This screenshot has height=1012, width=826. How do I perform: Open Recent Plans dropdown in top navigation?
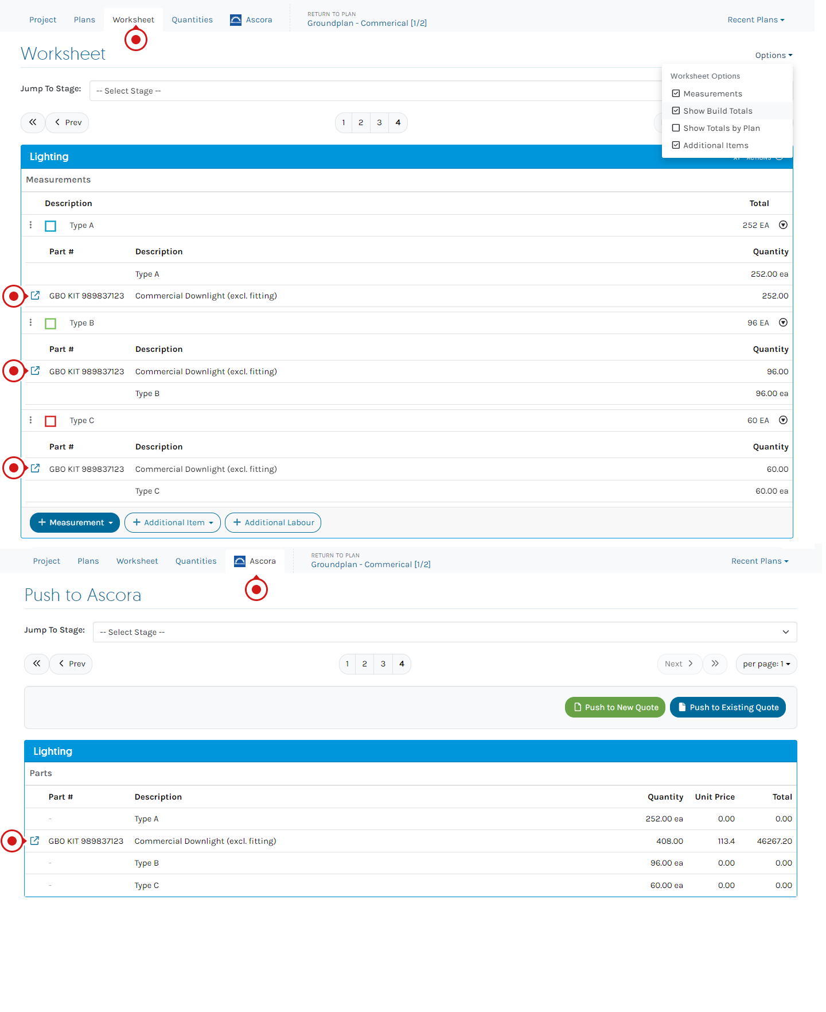point(756,20)
